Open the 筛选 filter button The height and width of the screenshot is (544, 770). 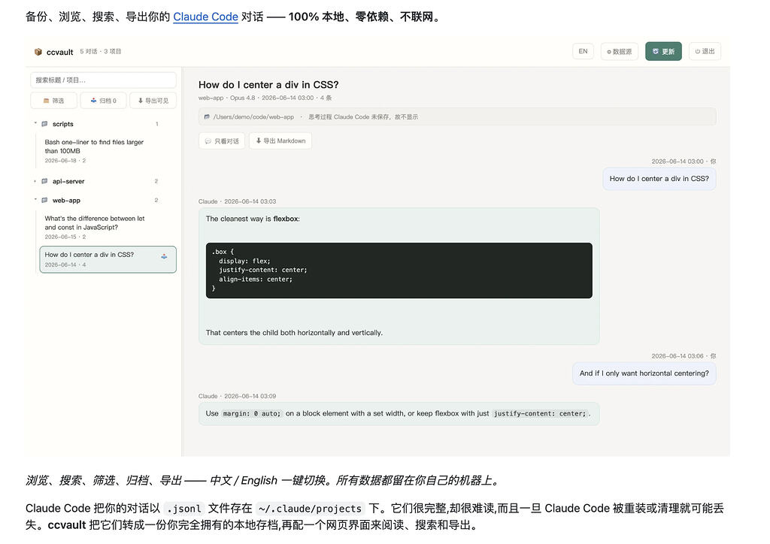tap(53, 101)
